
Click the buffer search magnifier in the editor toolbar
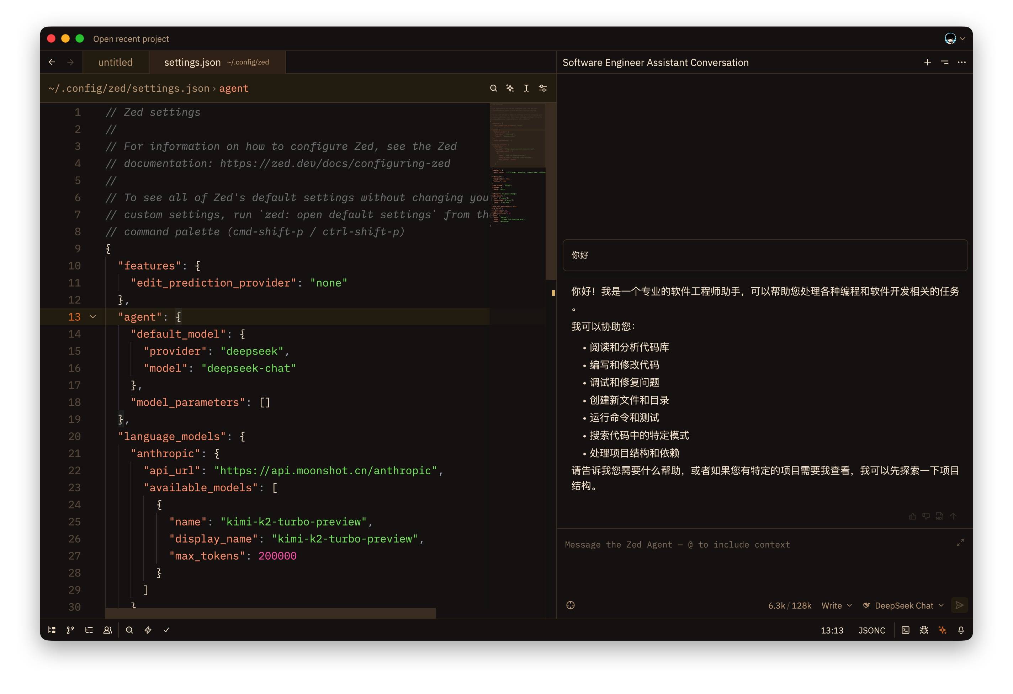point(493,89)
